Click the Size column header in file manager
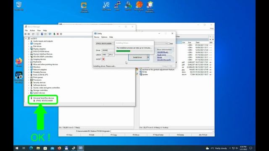Image resolution: width=269 pixels, height=151 pixels. point(190,42)
